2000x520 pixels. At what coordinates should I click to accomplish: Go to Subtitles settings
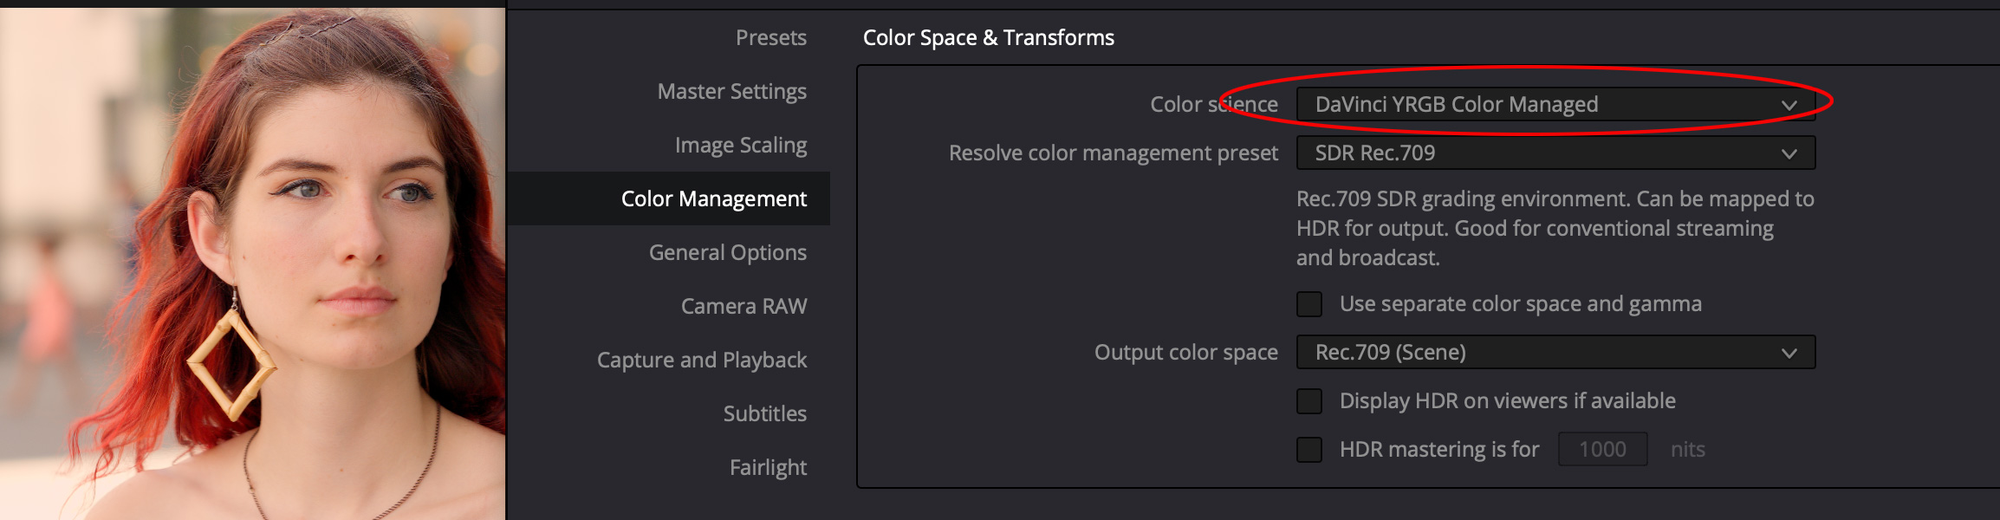pos(764,413)
